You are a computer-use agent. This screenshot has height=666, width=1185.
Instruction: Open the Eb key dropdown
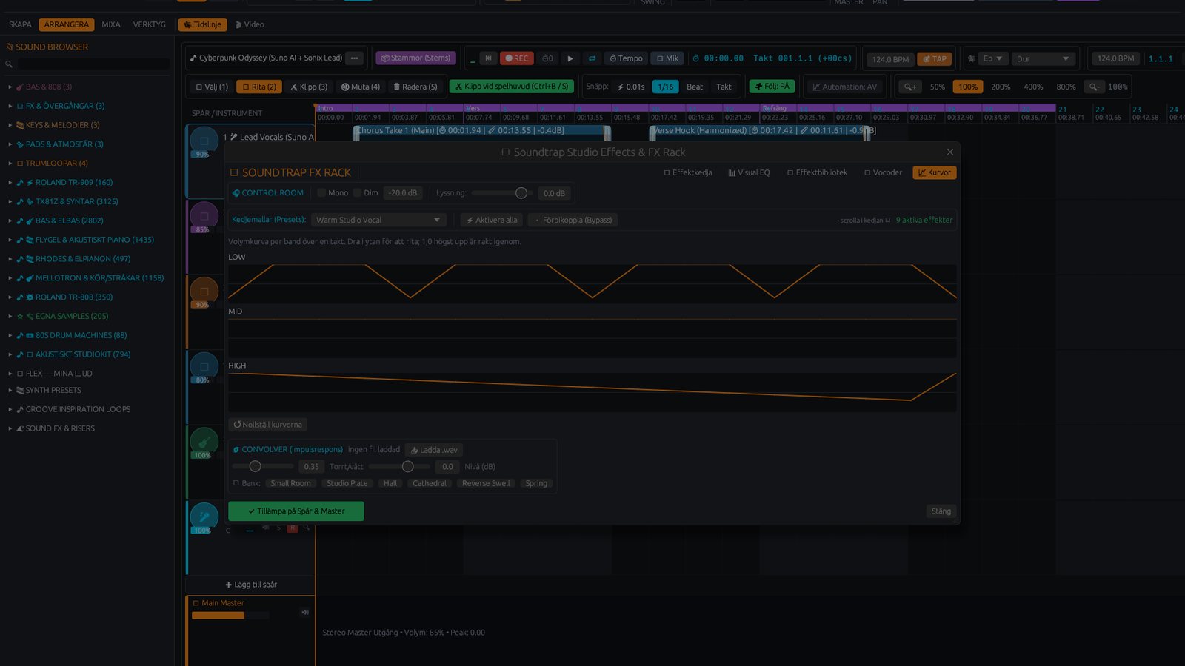coord(993,58)
